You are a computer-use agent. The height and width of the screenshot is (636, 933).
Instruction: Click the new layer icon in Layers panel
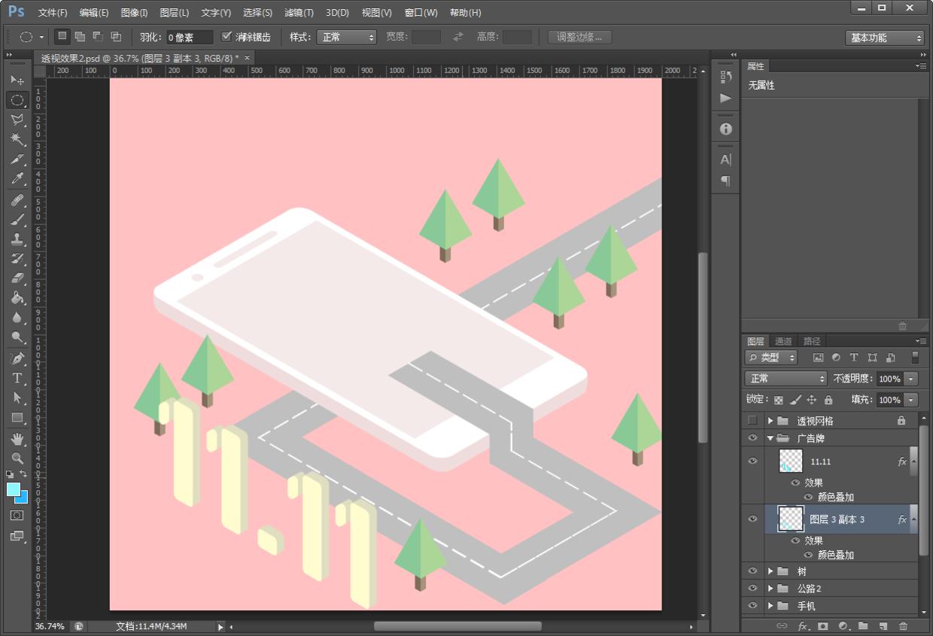883,625
